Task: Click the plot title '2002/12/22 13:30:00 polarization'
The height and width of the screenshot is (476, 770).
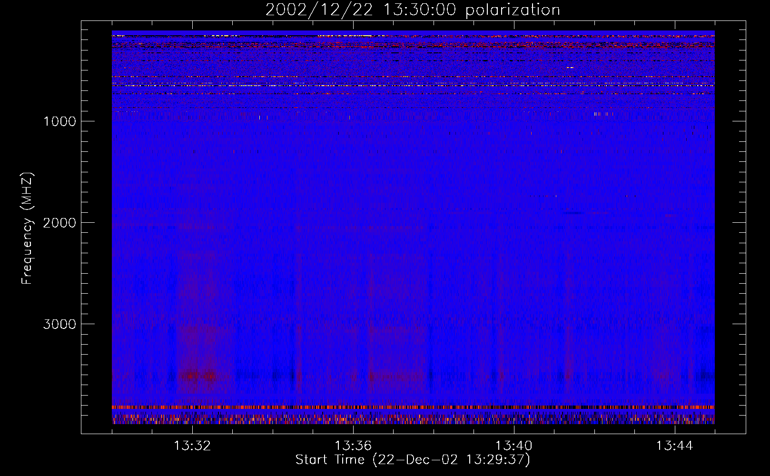Action: tap(413, 10)
